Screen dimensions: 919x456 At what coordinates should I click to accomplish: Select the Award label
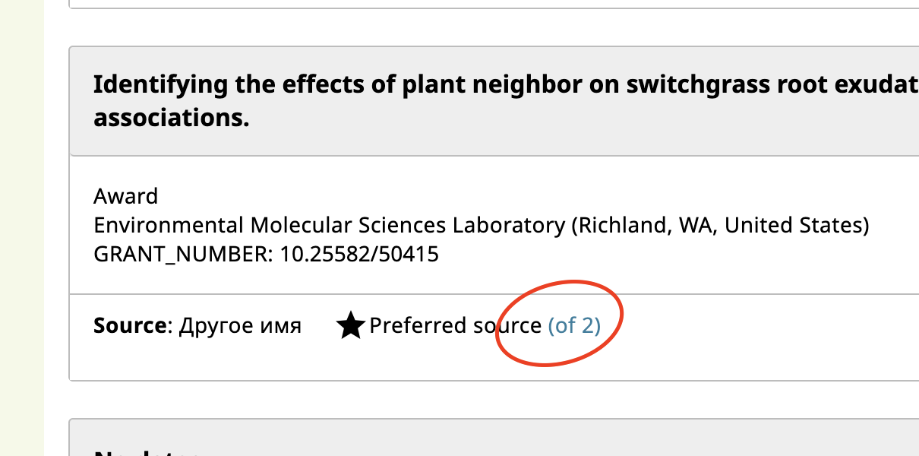(125, 195)
